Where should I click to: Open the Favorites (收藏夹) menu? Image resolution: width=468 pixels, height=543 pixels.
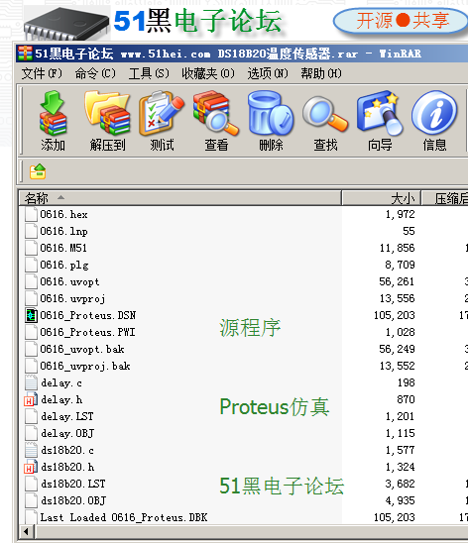(x=208, y=73)
